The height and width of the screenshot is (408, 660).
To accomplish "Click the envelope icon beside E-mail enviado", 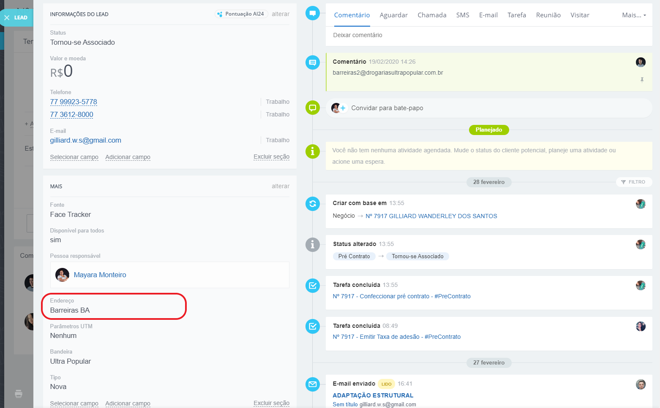I will point(312,384).
